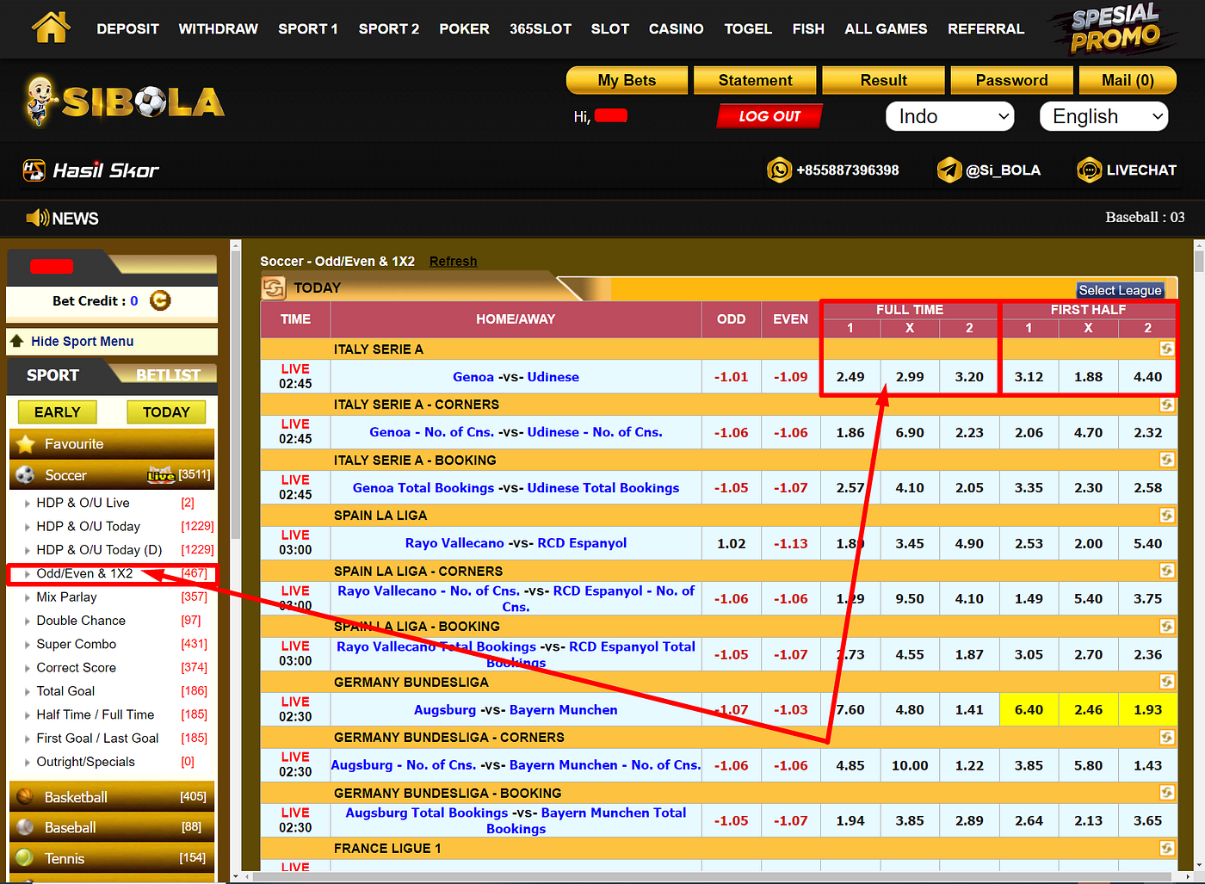Screen dimensions: 1205x884
Task: Open the First Goal / Last Goal market
Action: click(97, 739)
